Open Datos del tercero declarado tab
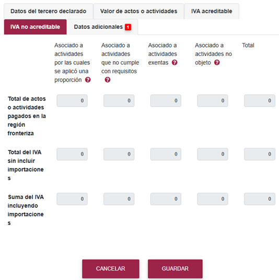The height and width of the screenshot is (280, 279). point(48,11)
